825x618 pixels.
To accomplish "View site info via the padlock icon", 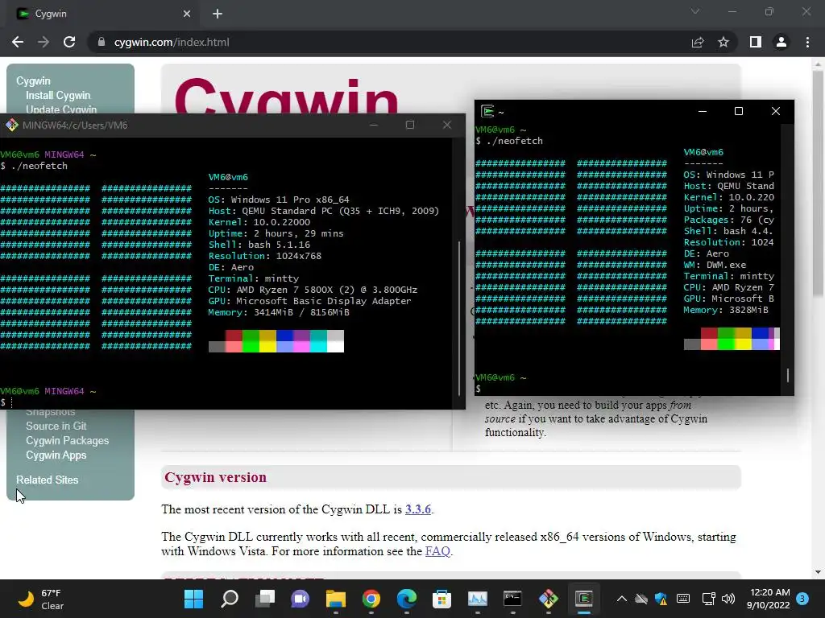I will point(102,42).
